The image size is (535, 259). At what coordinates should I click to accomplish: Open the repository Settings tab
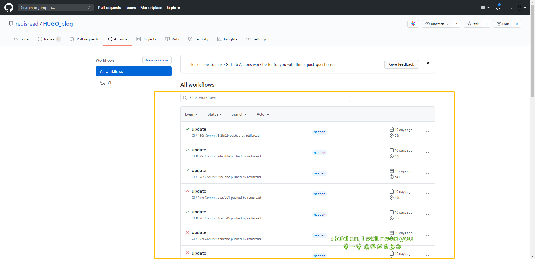[256, 39]
